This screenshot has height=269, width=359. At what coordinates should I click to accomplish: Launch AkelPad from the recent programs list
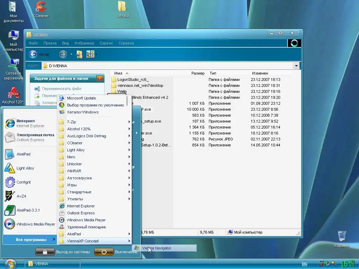click(x=30, y=154)
